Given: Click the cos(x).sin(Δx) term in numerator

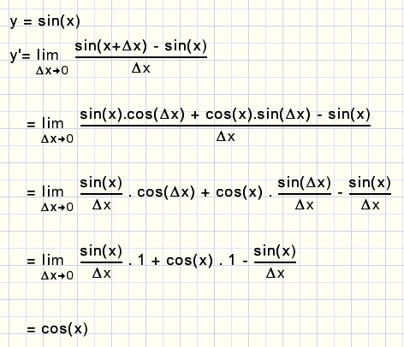Looking at the screenshot, I should (x=258, y=115).
